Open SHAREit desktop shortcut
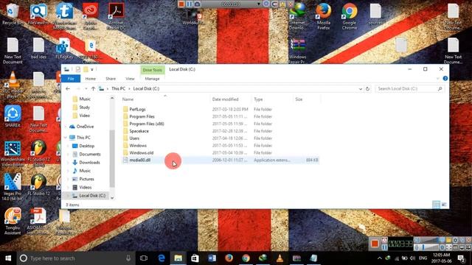 click(13, 116)
